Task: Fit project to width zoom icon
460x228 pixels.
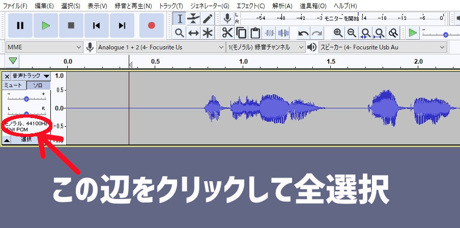Action: pos(379,33)
